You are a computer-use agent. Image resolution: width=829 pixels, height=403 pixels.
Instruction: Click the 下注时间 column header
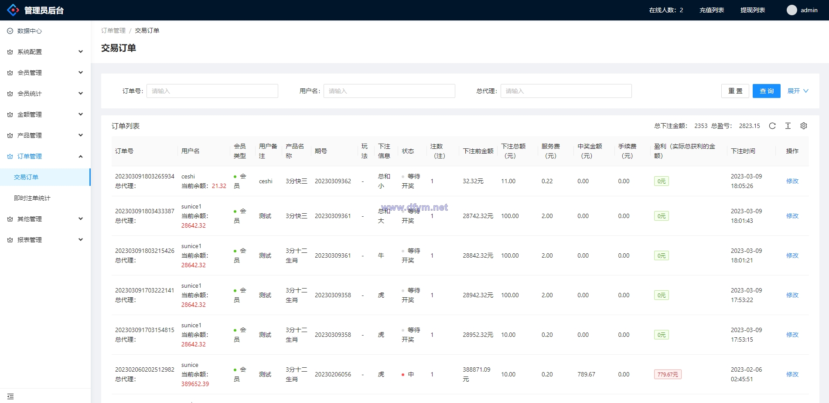pyautogui.click(x=743, y=151)
